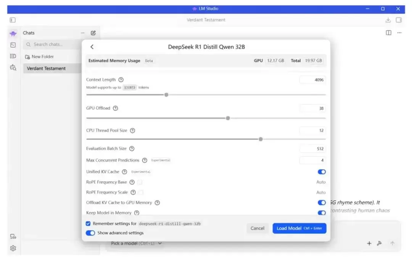Viewport: 412px width, 265px height.
Task: Show help for RoPE Frequency Scale
Action: point(133,192)
